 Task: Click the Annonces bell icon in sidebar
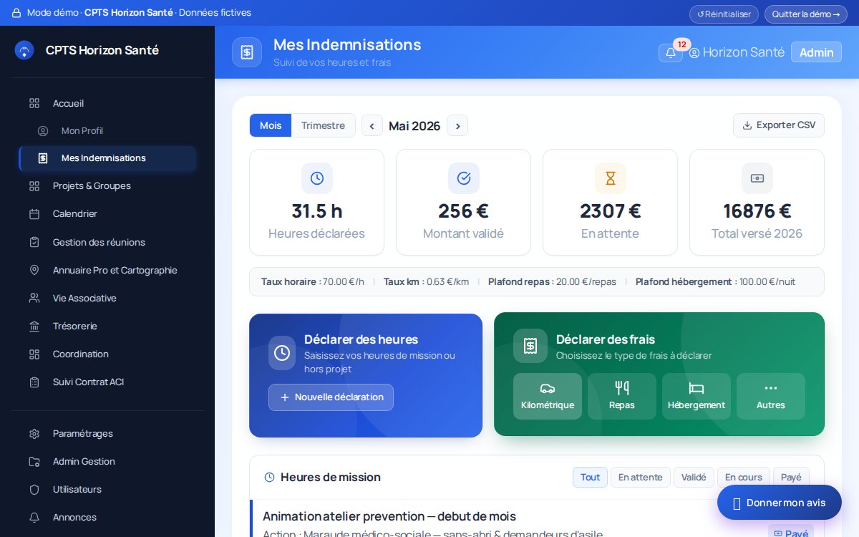34,518
